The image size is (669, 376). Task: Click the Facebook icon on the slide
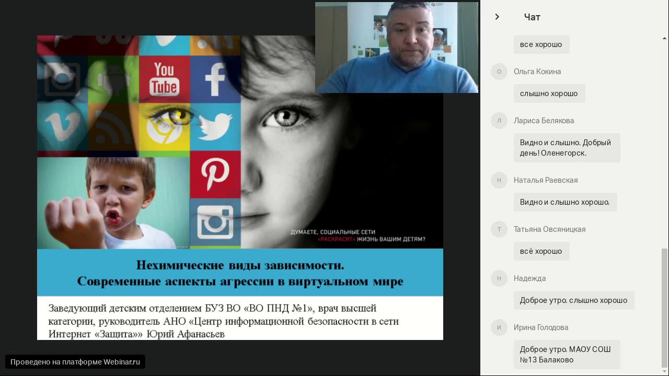pos(215,79)
